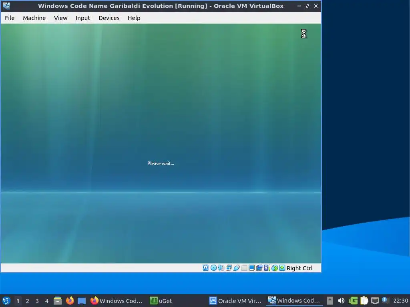This screenshot has height=307, width=410.
Task: Click the update notifier tray icon
Action: pyautogui.click(x=385, y=300)
